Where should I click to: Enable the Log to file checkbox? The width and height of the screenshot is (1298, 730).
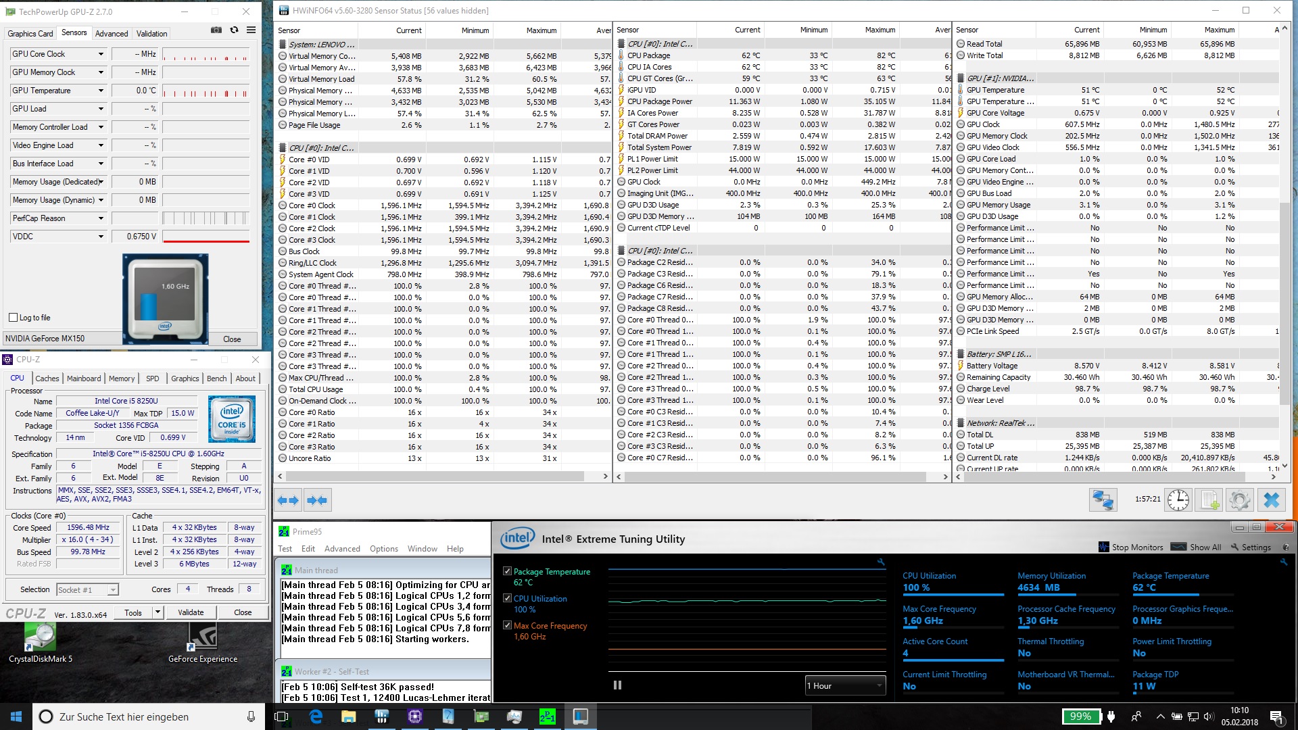coord(14,318)
